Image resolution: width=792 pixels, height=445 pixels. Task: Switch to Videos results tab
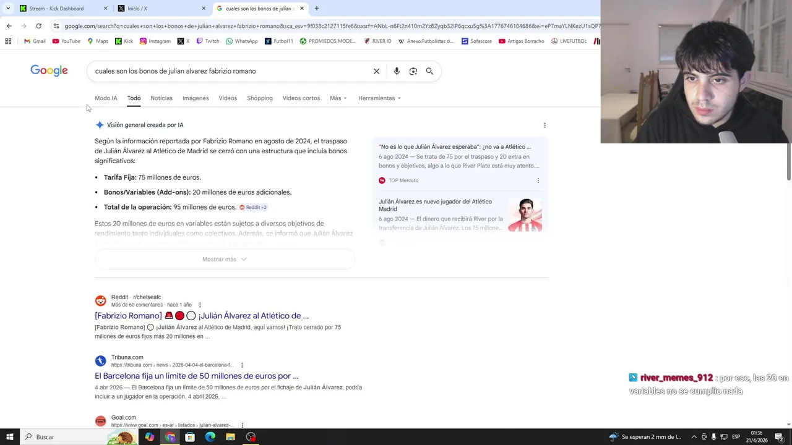point(228,98)
